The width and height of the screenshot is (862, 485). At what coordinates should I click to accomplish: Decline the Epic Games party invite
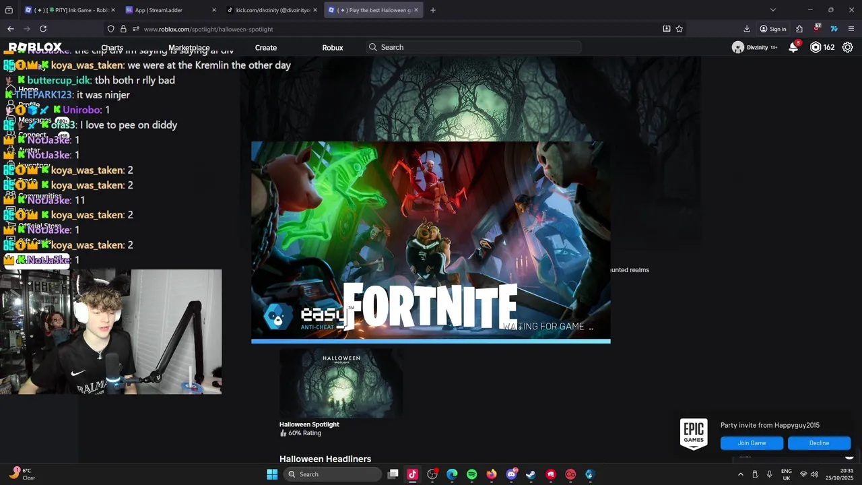pos(819,443)
